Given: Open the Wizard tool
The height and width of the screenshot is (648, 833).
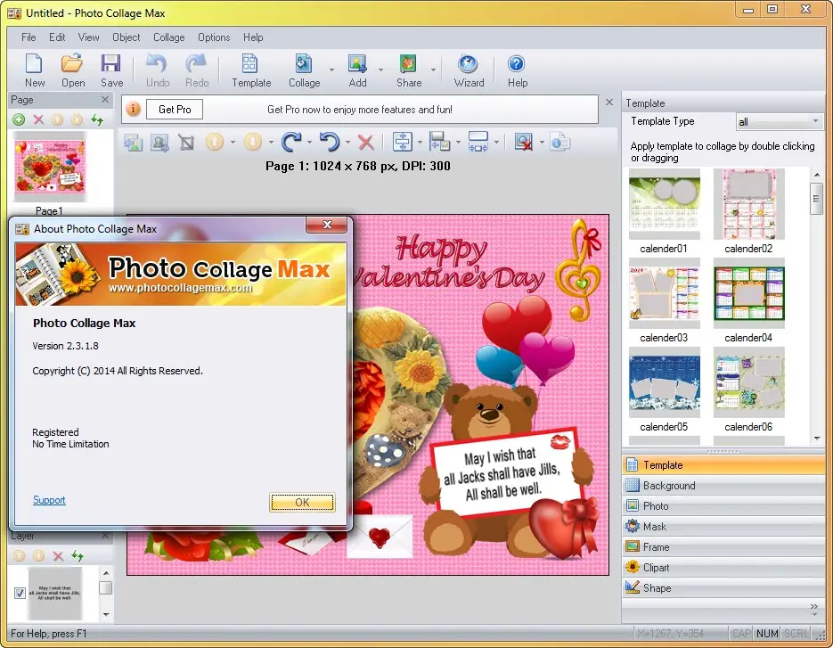Looking at the screenshot, I should (x=469, y=70).
